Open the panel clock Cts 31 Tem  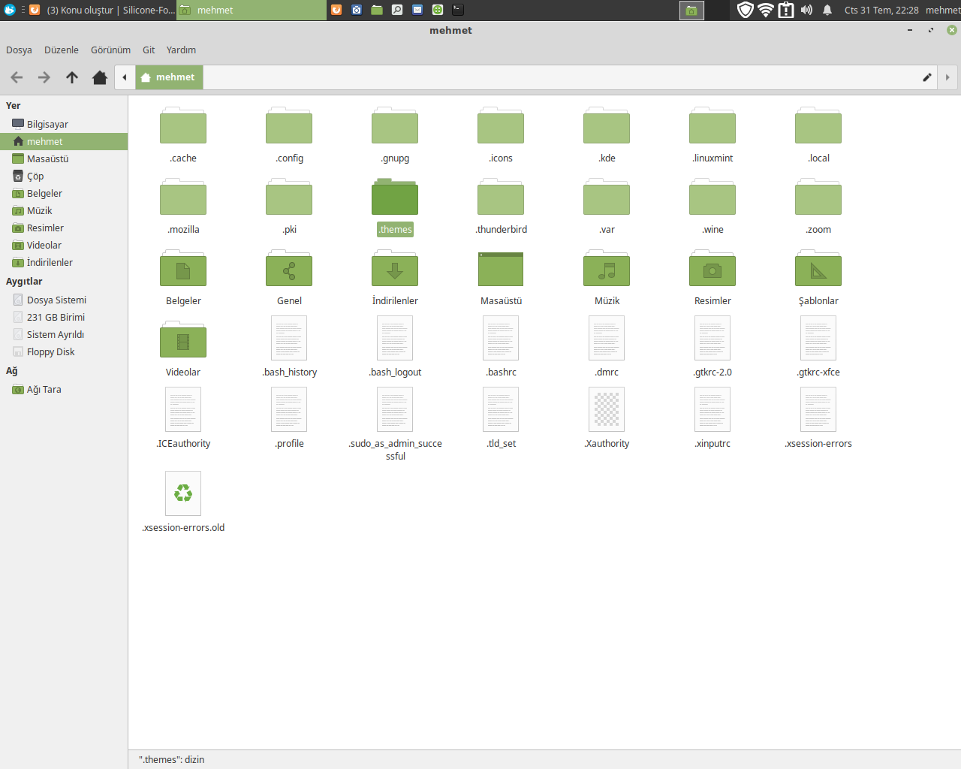pyautogui.click(x=881, y=10)
